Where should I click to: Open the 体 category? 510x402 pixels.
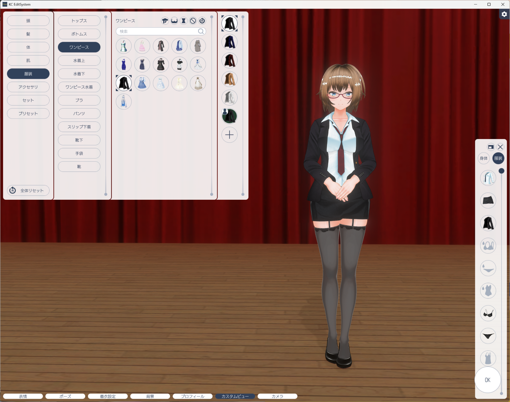pos(28,47)
